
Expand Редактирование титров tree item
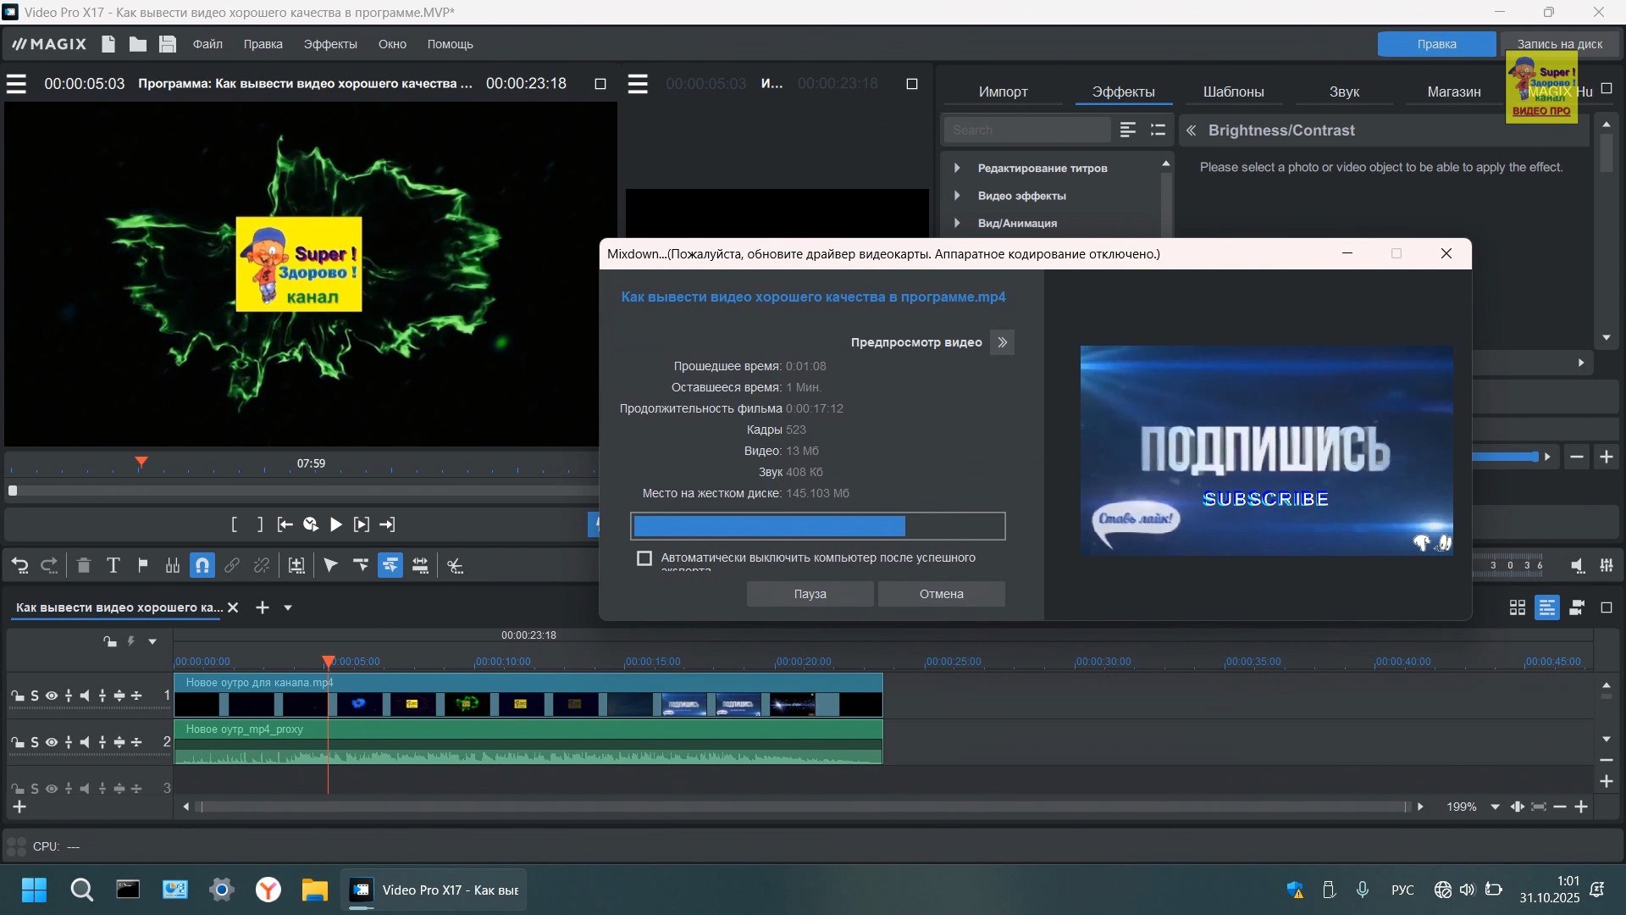(957, 168)
